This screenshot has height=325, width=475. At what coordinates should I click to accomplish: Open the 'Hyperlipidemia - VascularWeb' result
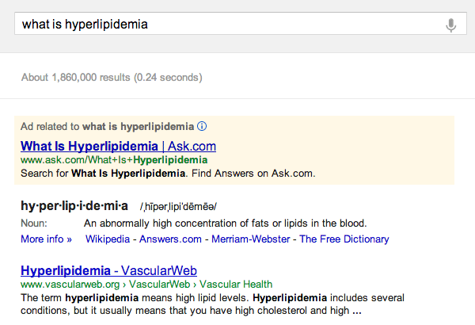pyautogui.click(x=108, y=270)
